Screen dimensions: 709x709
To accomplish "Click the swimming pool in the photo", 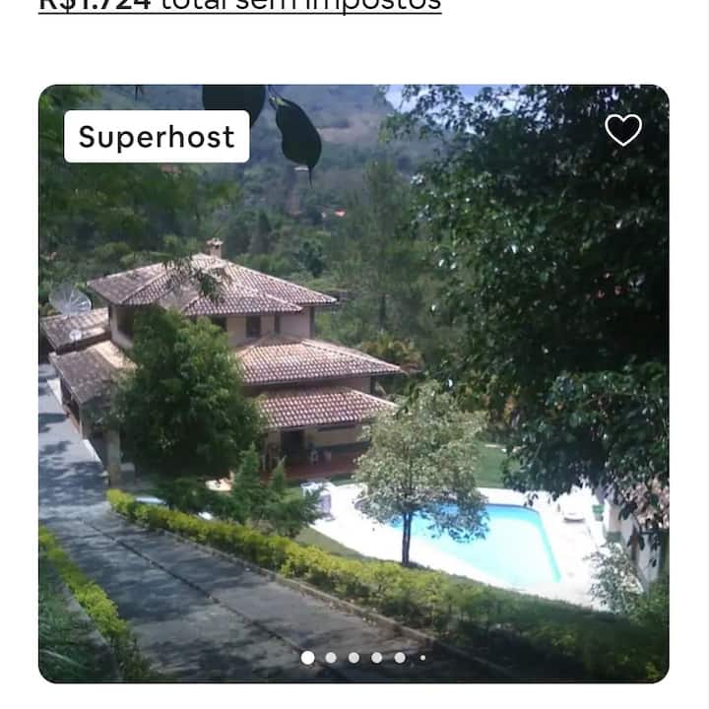I will [x=486, y=541].
